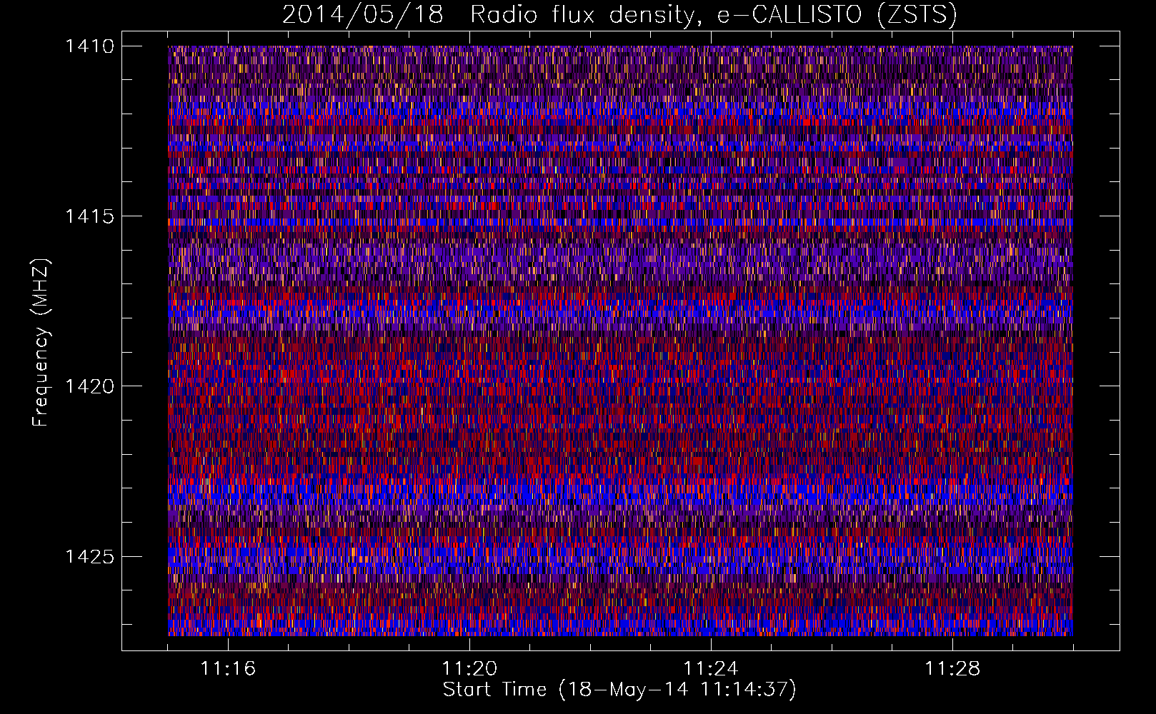Click the 1415 frequency tick label
This screenshot has height=714, width=1156.
[x=89, y=216]
